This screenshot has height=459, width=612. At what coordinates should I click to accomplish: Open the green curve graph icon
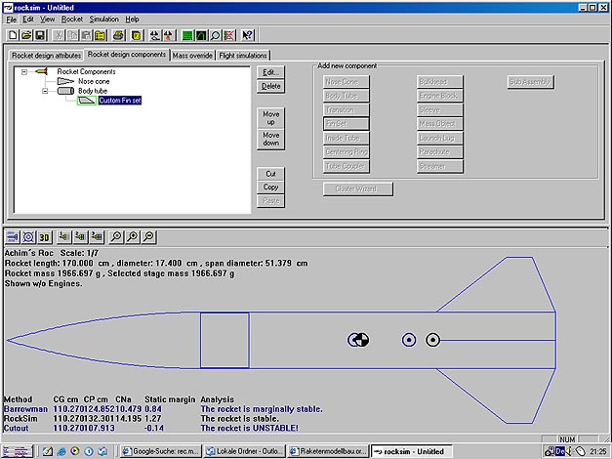[201, 35]
